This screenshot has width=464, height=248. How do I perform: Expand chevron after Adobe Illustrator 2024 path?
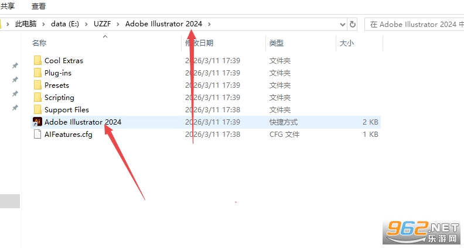[209, 24]
